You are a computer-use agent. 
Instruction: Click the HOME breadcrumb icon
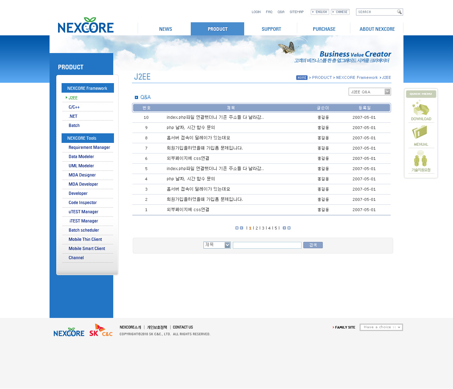(x=302, y=78)
